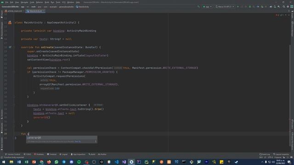Open the Build tool window
This screenshot has height=165, width=294.
[92, 154]
